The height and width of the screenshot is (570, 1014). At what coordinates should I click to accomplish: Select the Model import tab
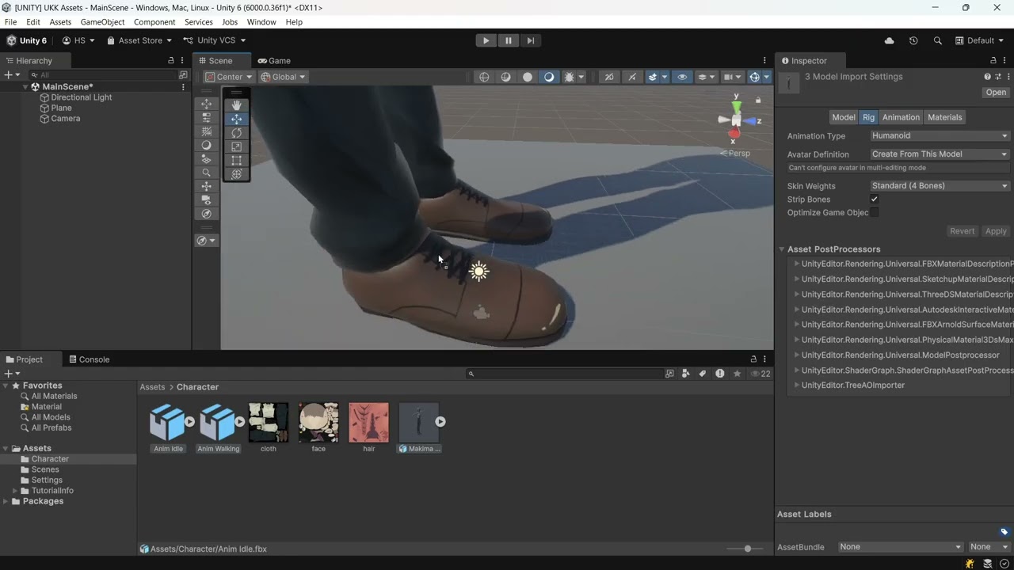click(x=843, y=117)
